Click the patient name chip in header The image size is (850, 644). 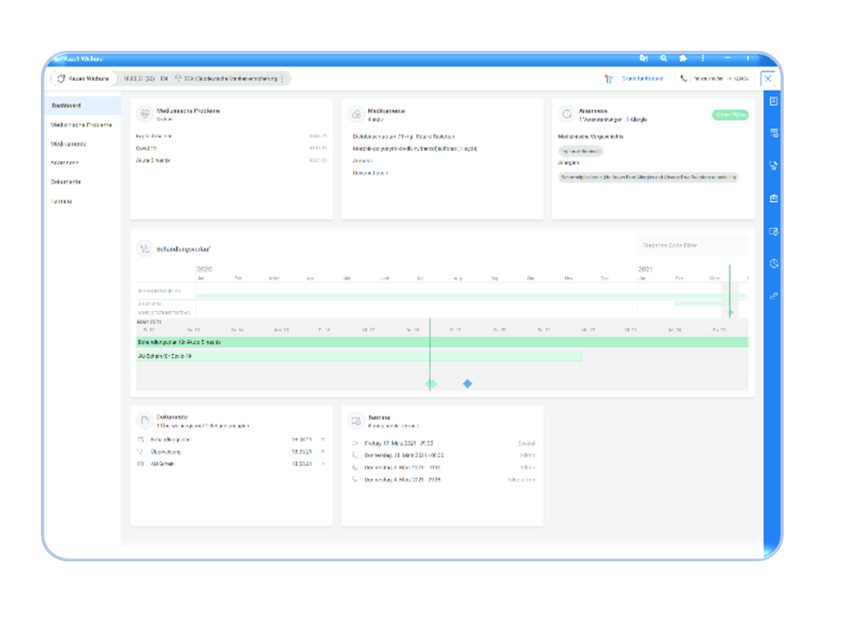pos(80,79)
